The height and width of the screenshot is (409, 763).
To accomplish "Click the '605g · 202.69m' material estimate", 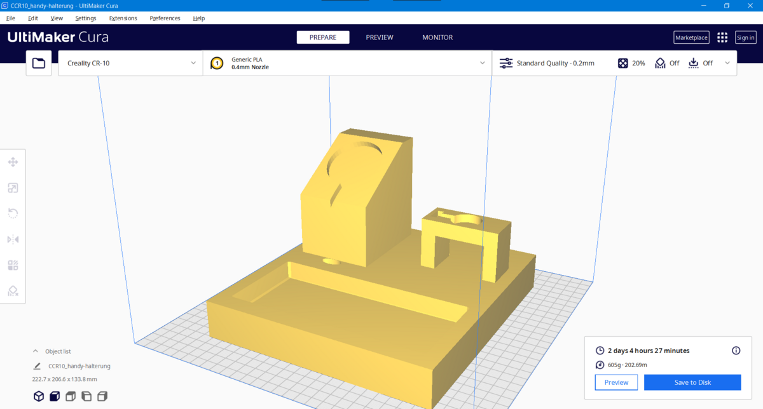I will (628, 365).
